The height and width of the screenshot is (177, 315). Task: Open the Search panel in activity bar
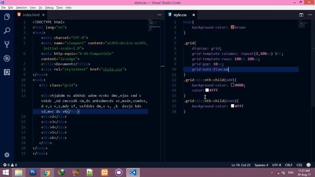pyautogui.click(x=7, y=30)
